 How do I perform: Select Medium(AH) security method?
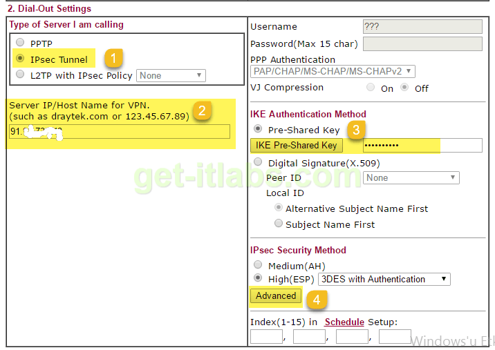pyautogui.click(x=259, y=265)
